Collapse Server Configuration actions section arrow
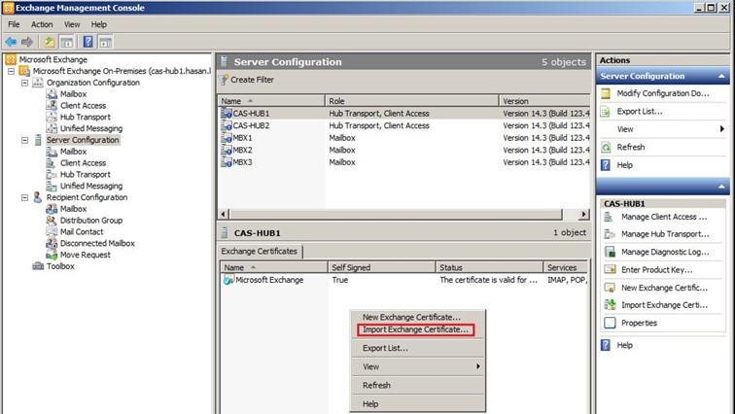 721,76
